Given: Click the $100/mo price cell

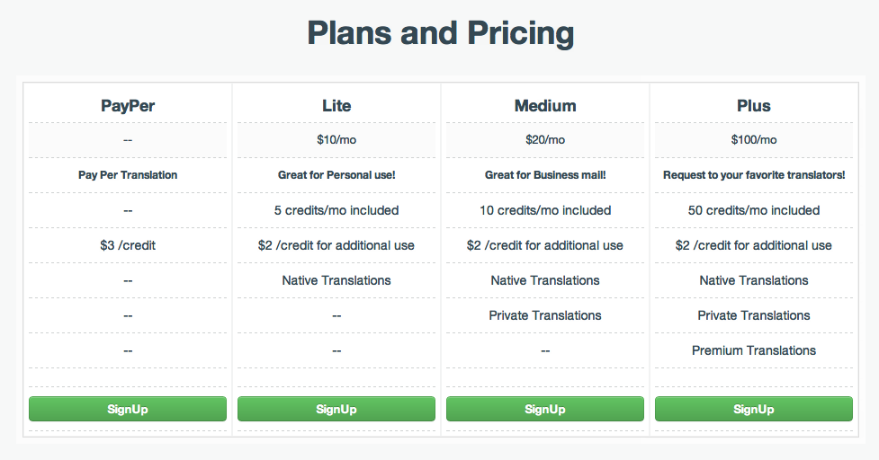Looking at the screenshot, I should 753,140.
